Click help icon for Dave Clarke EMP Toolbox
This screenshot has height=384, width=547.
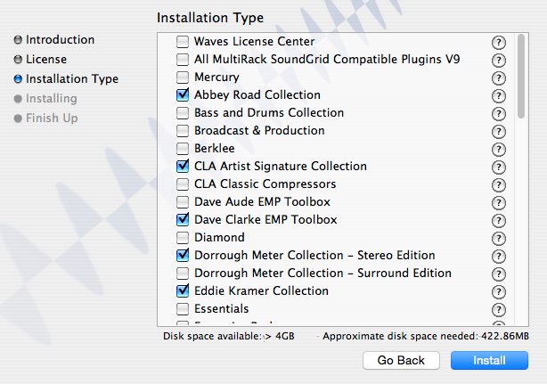[x=499, y=220]
